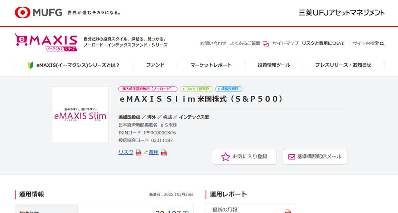
Task: Open the eMAXIS(イーマクシス)シリーズとは？ menu
Action: [x=74, y=65]
